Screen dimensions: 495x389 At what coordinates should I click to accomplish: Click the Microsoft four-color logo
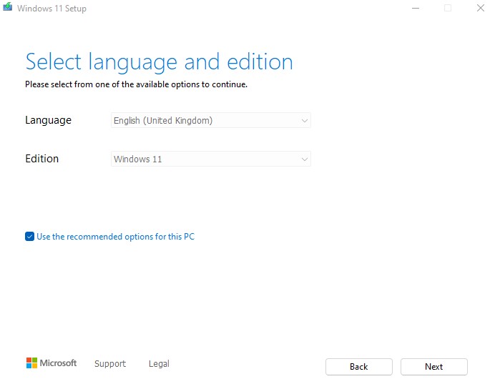pyautogui.click(x=31, y=363)
